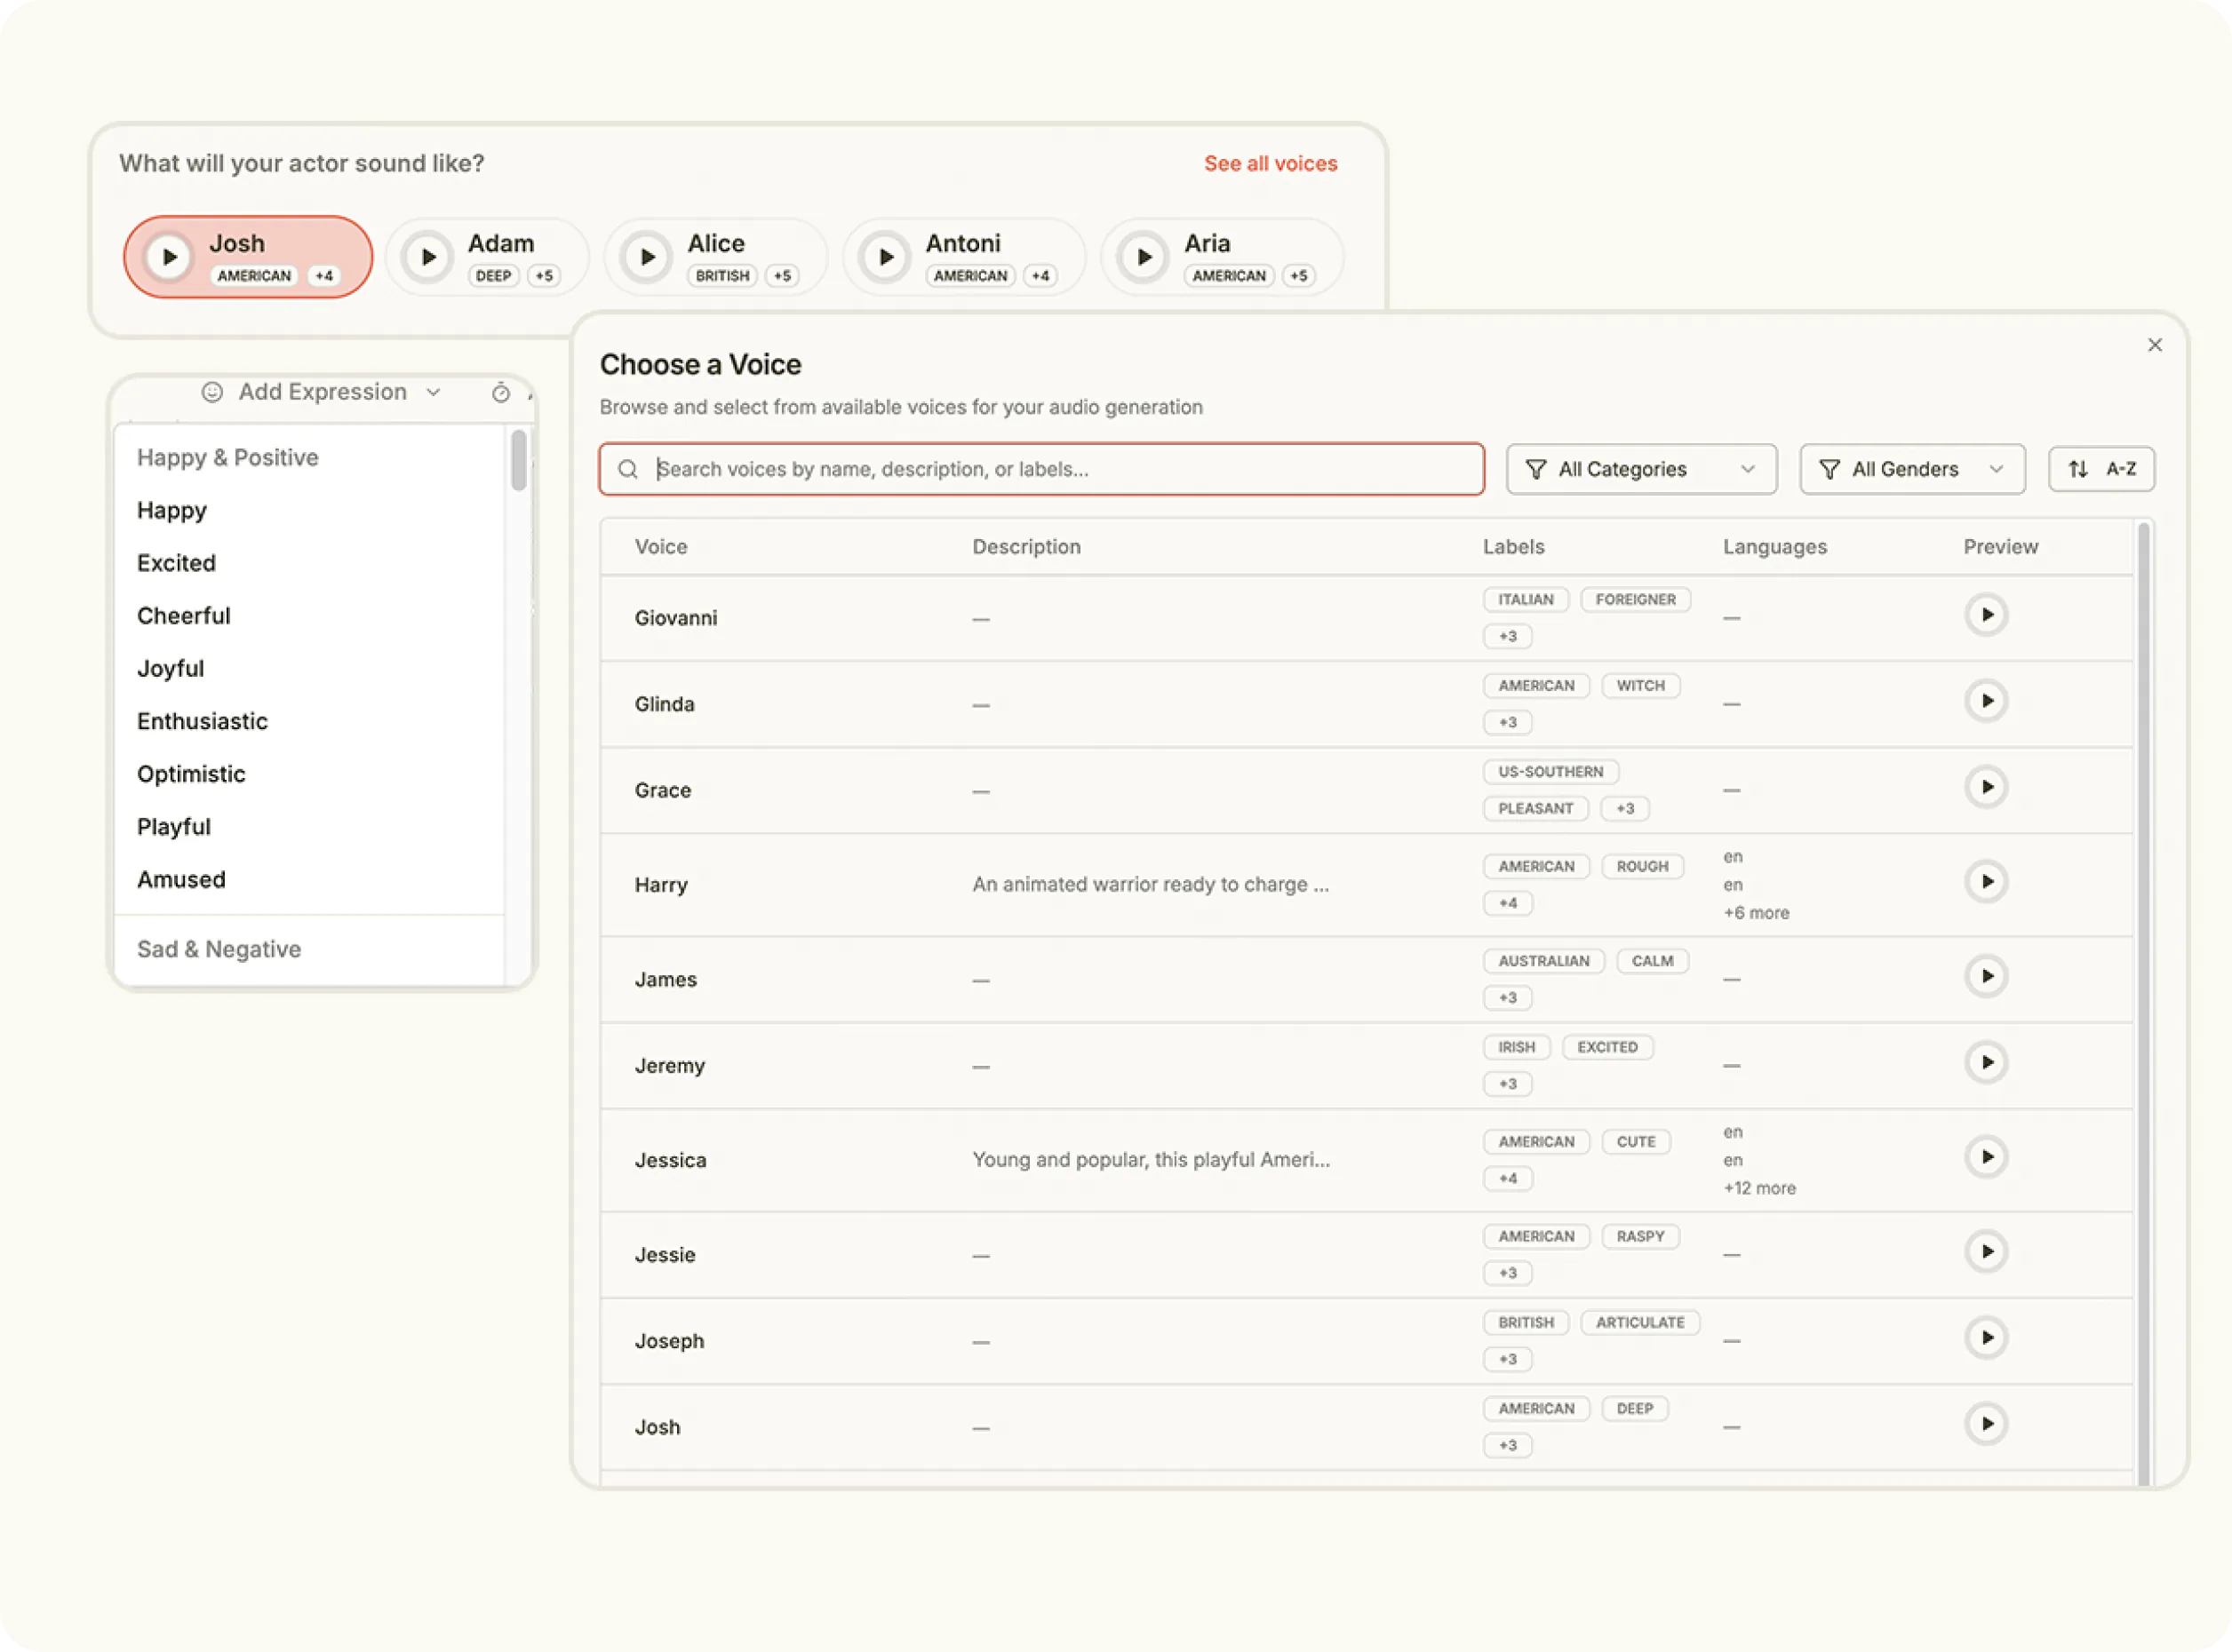Click Jessica's description text
This screenshot has width=2232, height=1652.
(1151, 1159)
